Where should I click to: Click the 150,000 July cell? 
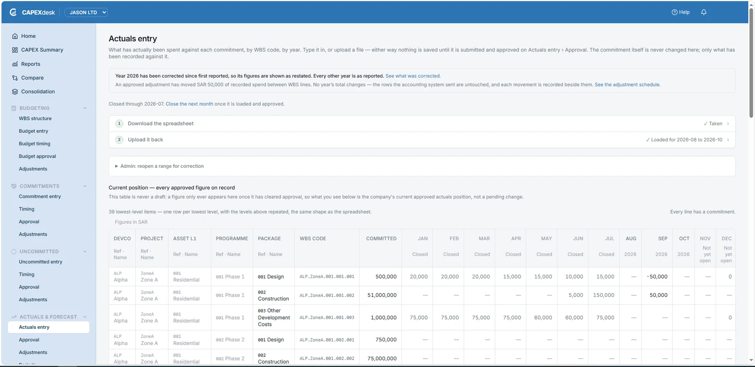point(604,295)
